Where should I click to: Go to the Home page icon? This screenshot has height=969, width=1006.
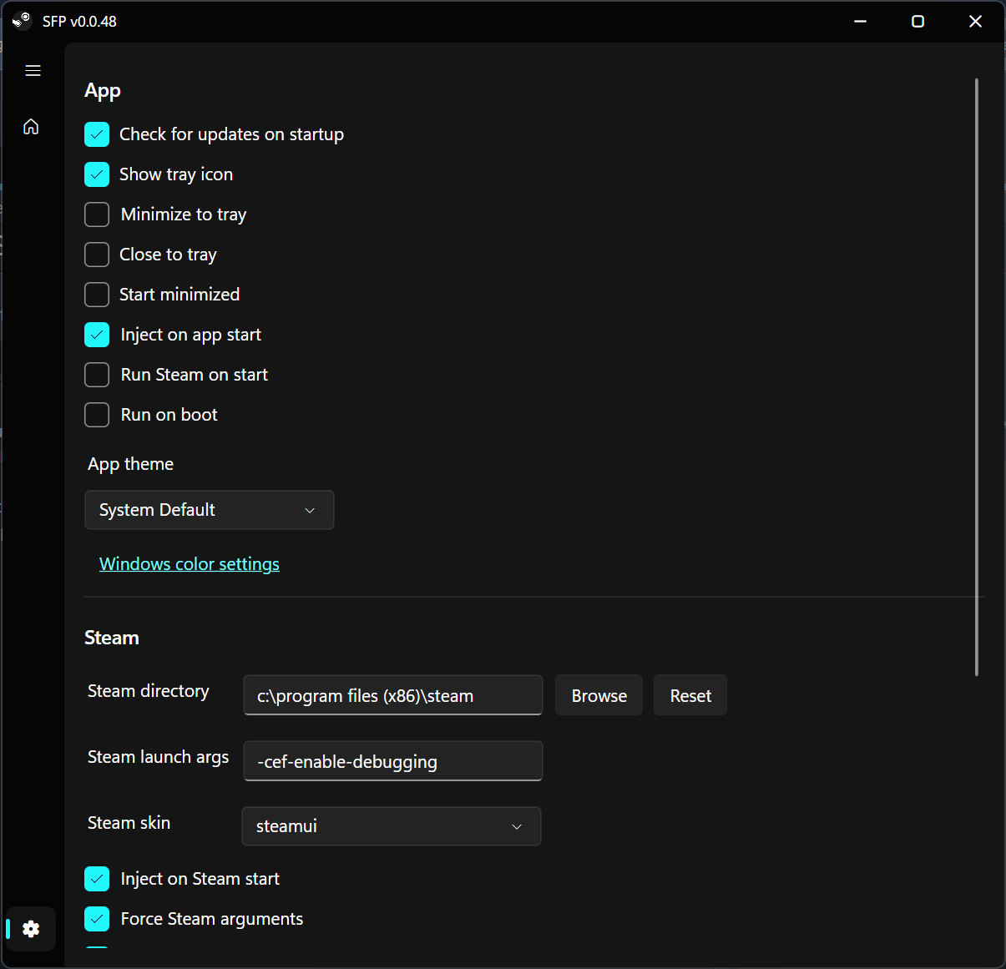(x=31, y=127)
